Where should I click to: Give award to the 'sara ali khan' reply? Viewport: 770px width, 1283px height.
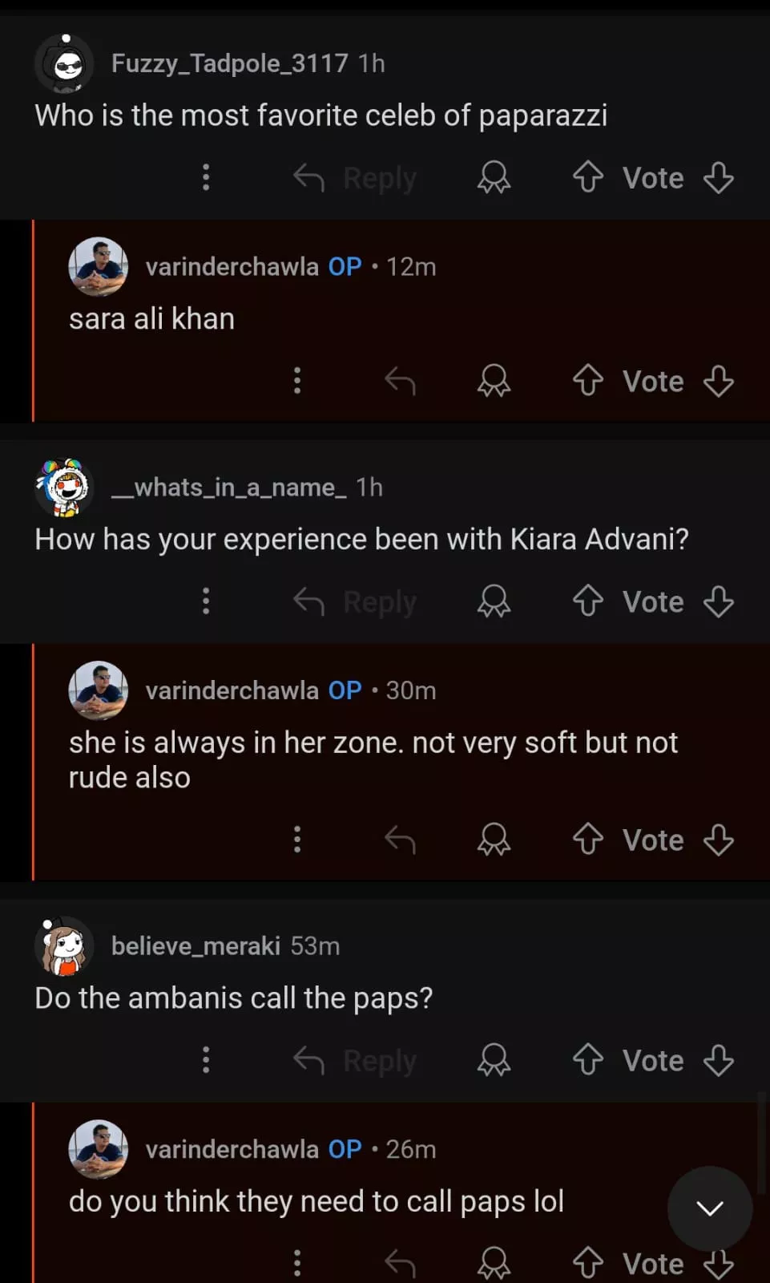494,381
